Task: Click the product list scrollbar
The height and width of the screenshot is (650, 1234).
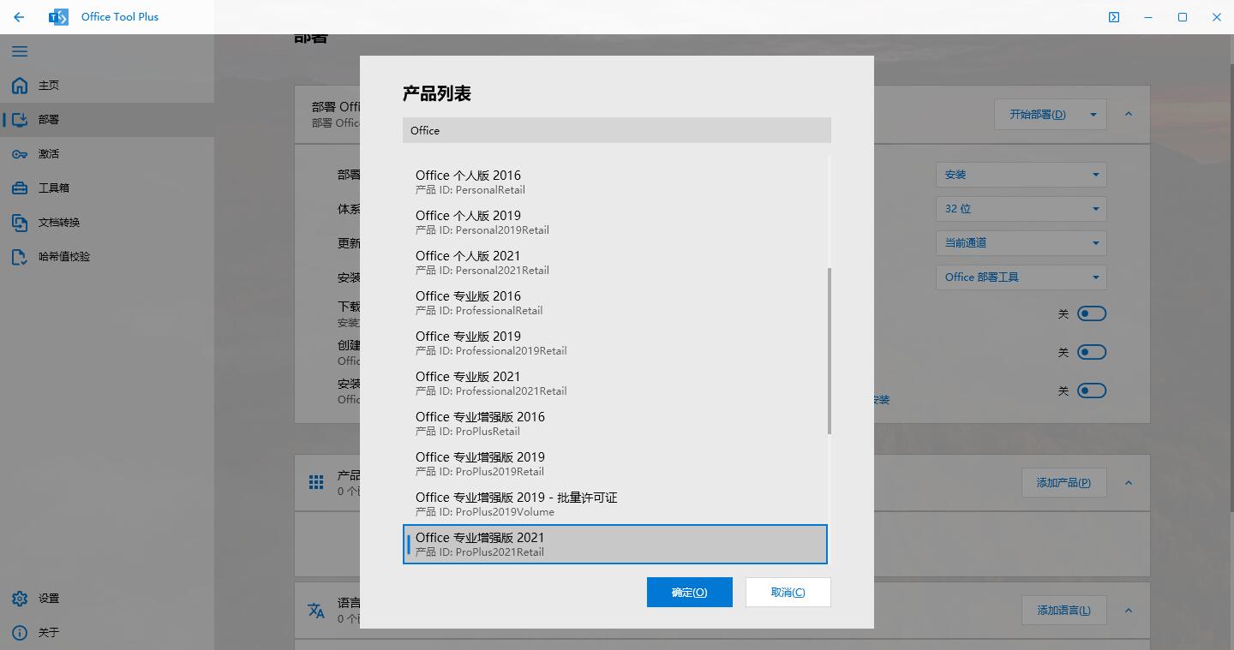Action: click(x=830, y=351)
